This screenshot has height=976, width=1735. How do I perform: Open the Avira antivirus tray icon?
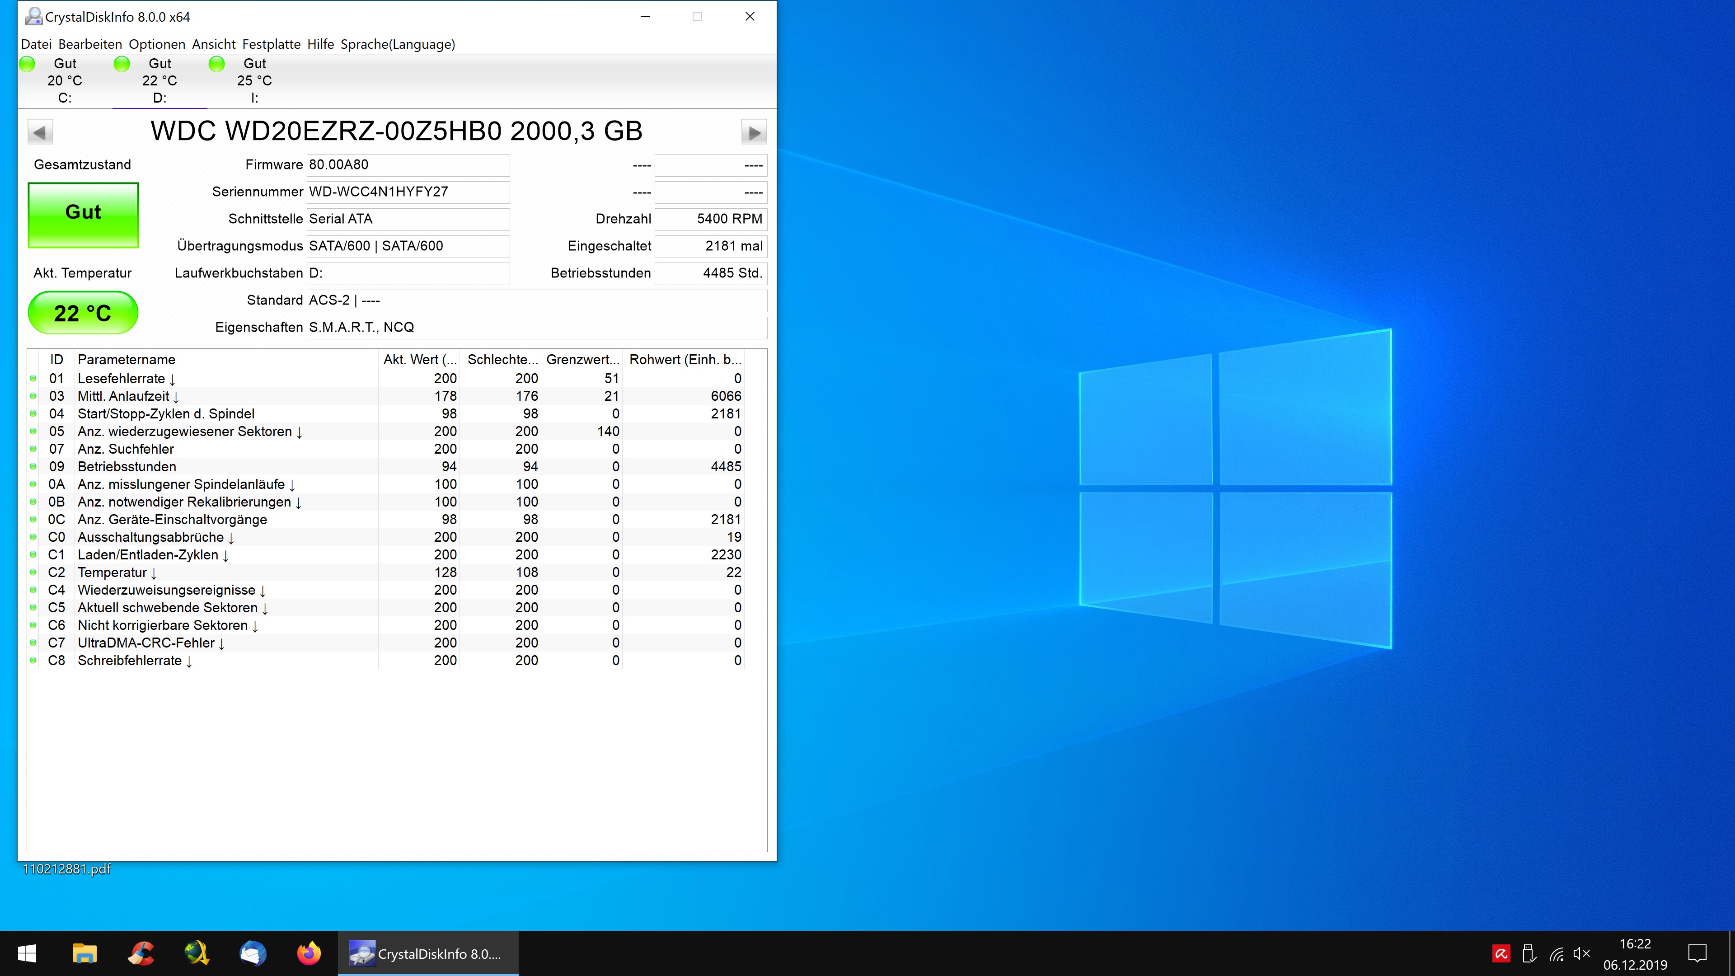[1501, 954]
